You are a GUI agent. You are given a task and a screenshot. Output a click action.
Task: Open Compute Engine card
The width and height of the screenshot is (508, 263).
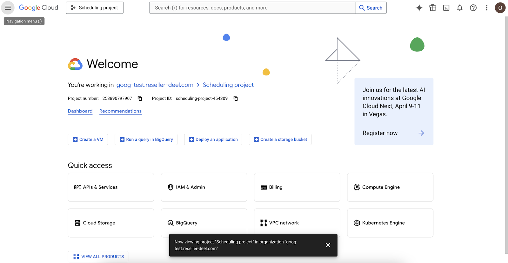(x=390, y=187)
